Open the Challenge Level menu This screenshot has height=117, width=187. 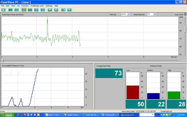click(37, 6)
